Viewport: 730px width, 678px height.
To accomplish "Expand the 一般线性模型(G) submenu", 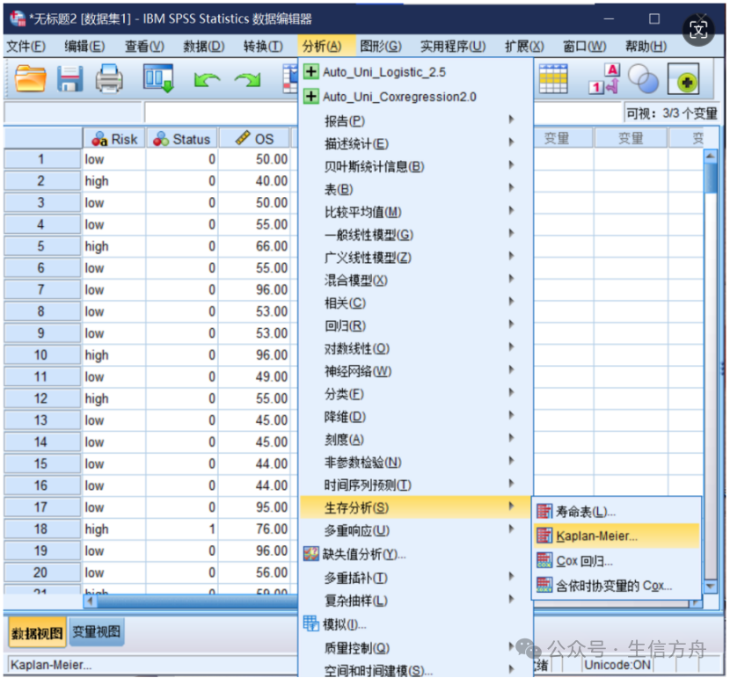I will [x=416, y=235].
